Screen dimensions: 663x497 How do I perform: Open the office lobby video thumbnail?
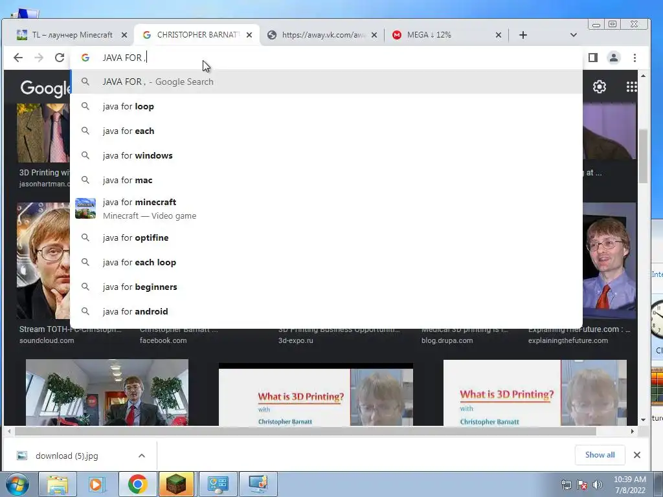click(107, 393)
